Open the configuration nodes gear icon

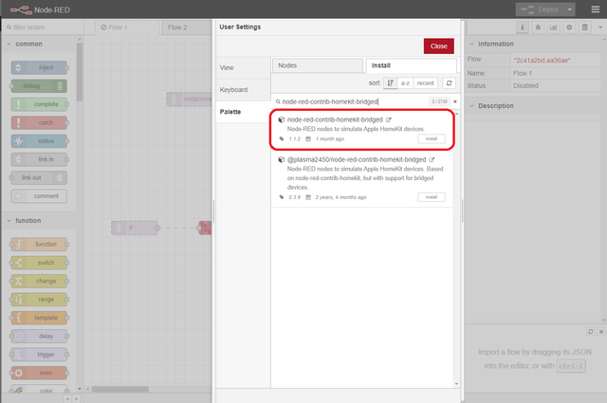click(569, 27)
